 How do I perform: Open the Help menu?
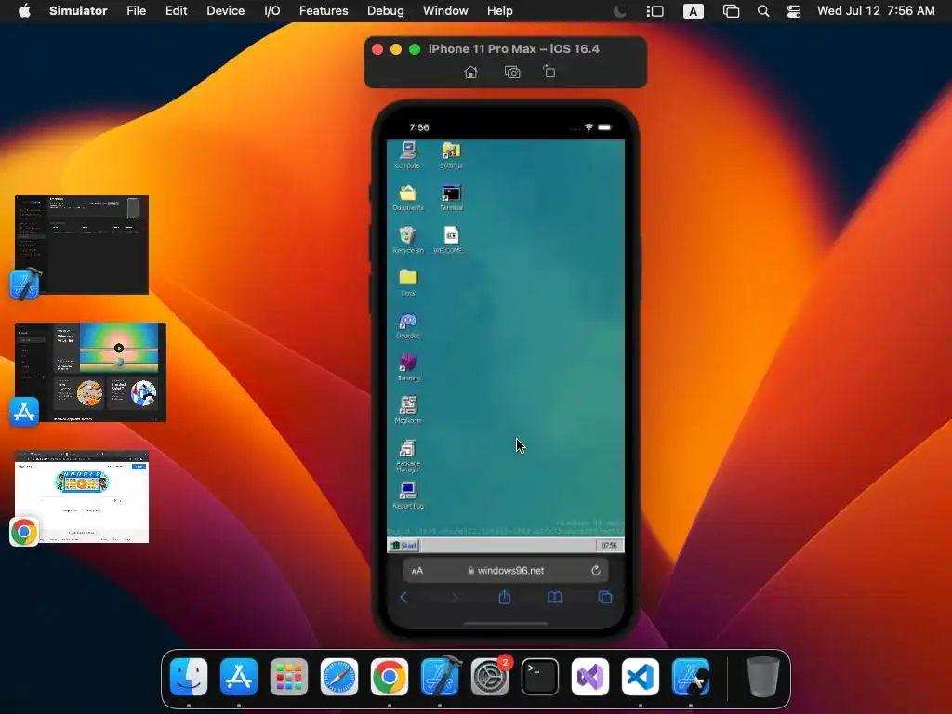(499, 11)
